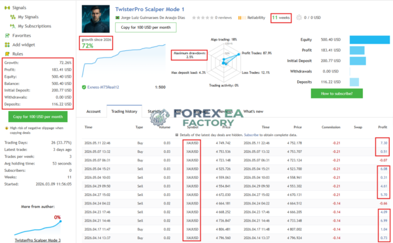Image resolution: width=393 pixels, height=243 pixels.
Task: Click the Equity blue bar
Action: coord(369,40)
